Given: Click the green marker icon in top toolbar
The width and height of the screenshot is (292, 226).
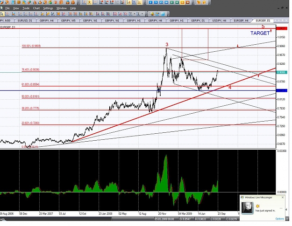Looking at the screenshot, I should [29, 2].
